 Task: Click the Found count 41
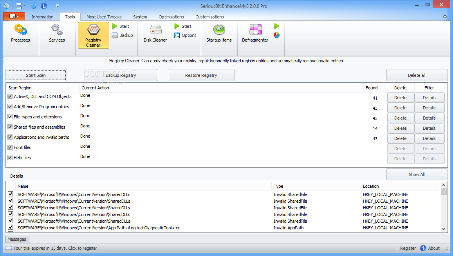pyautogui.click(x=375, y=98)
